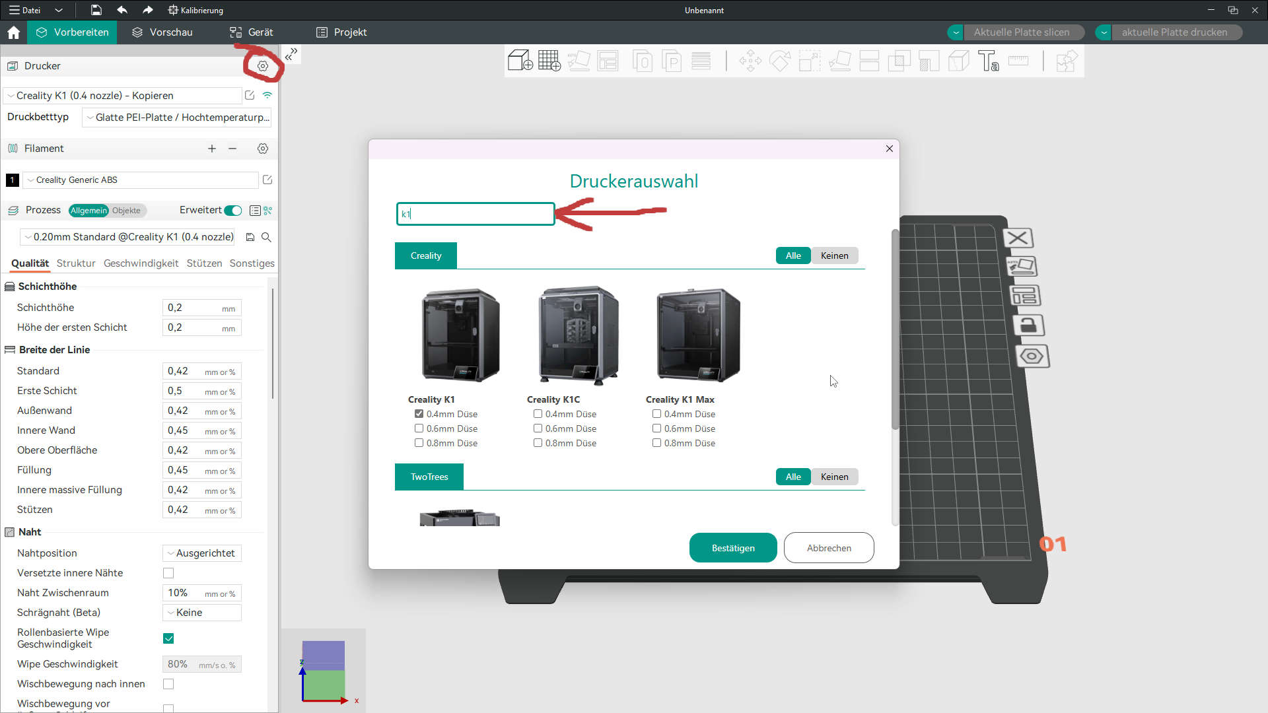
Task: Close plate icon on build plate
Action: (x=1018, y=238)
